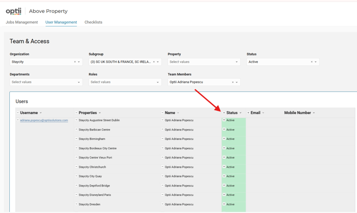Open the Jobs Management tab
357x213 pixels.
pyautogui.click(x=22, y=22)
